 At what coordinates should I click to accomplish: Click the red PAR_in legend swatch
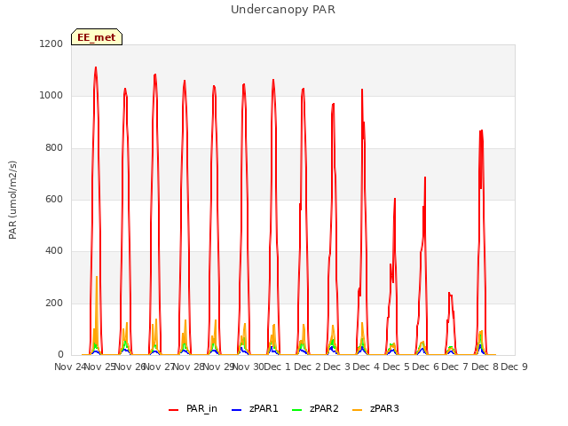[x=174, y=410]
